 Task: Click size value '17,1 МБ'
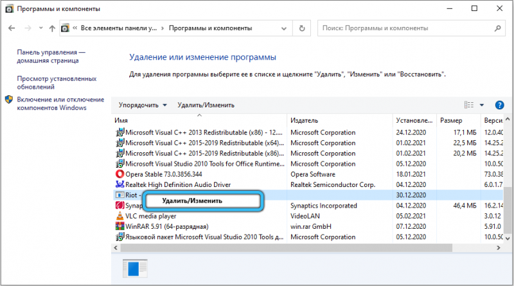click(465, 132)
